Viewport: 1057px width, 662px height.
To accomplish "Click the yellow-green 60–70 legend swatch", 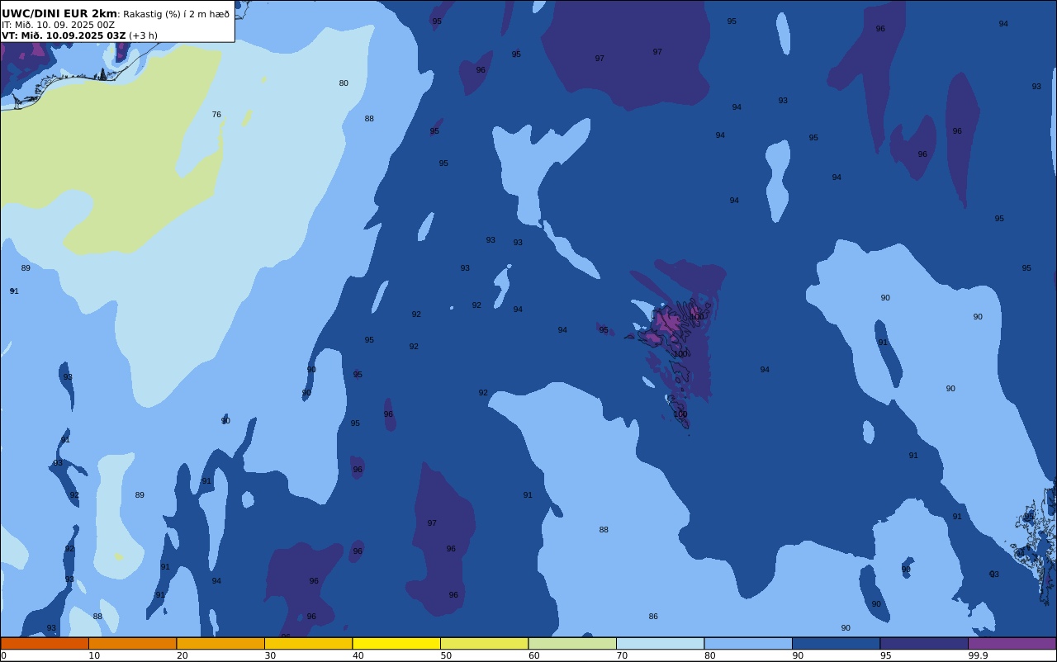I will (x=572, y=643).
